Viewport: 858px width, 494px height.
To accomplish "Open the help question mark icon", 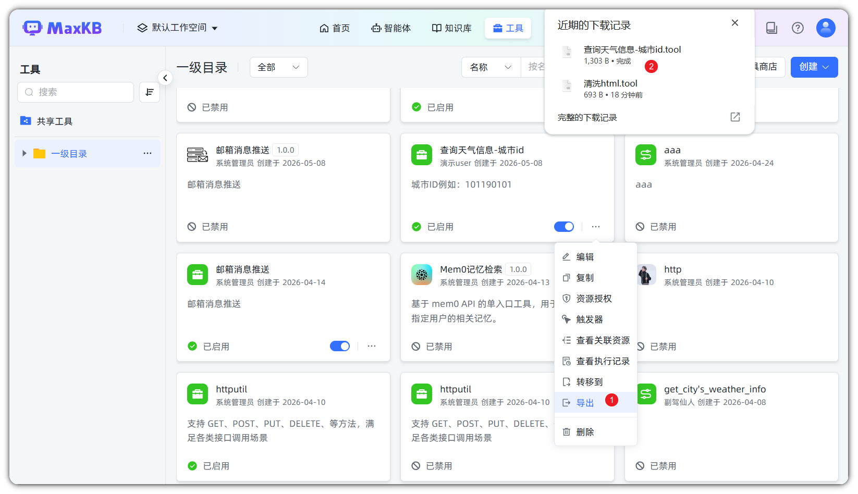I will [x=798, y=28].
